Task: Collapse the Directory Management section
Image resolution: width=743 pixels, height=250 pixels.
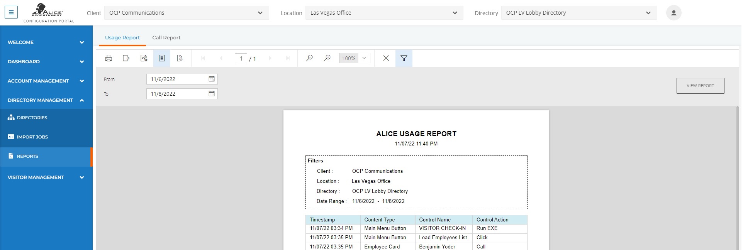Action: (46, 100)
